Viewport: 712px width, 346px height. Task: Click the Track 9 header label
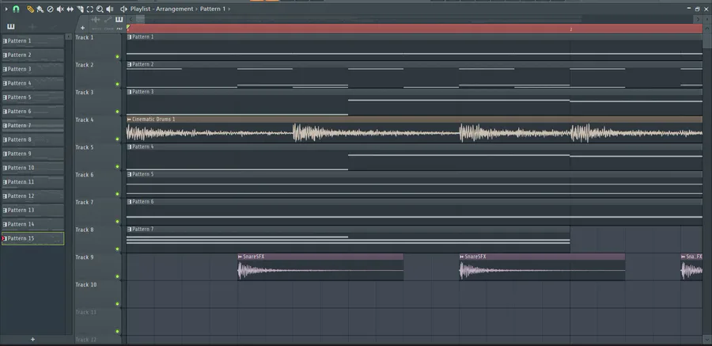pyautogui.click(x=84, y=257)
